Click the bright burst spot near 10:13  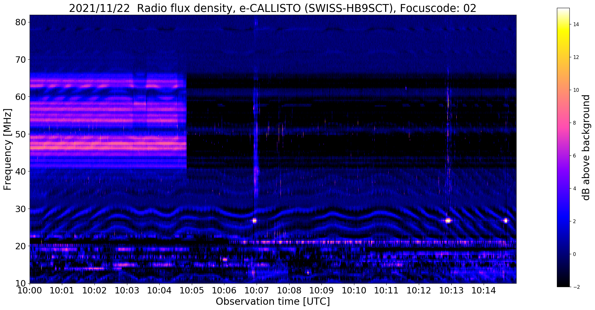(x=448, y=221)
